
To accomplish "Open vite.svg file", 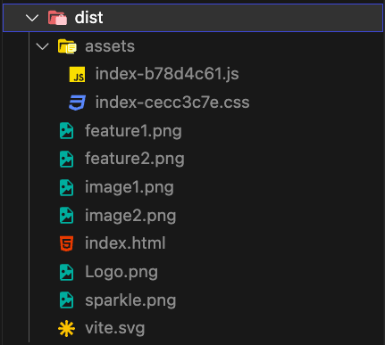I will pos(115,328).
